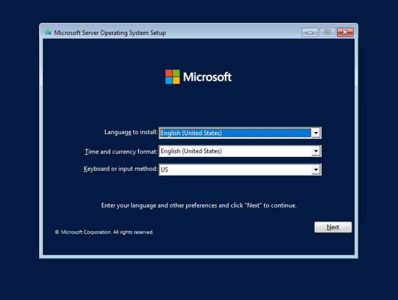This screenshot has height=300, width=398.
Task: Click the window title text in title bar
Action: [110, 33]
